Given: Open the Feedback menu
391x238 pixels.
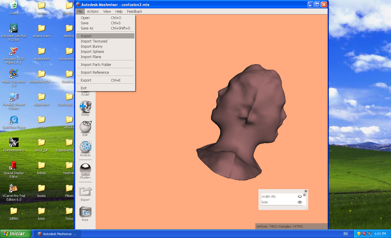Looking at the screenshot, I should pos(135,12).
